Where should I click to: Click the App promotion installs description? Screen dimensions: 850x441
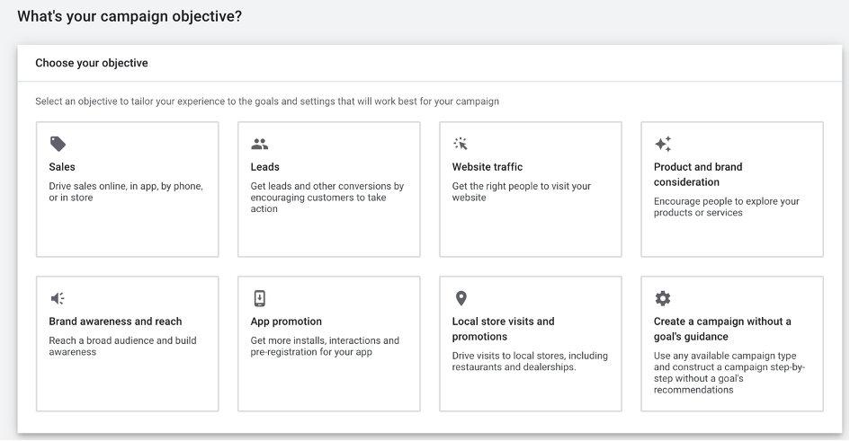(x=325, y=347)
